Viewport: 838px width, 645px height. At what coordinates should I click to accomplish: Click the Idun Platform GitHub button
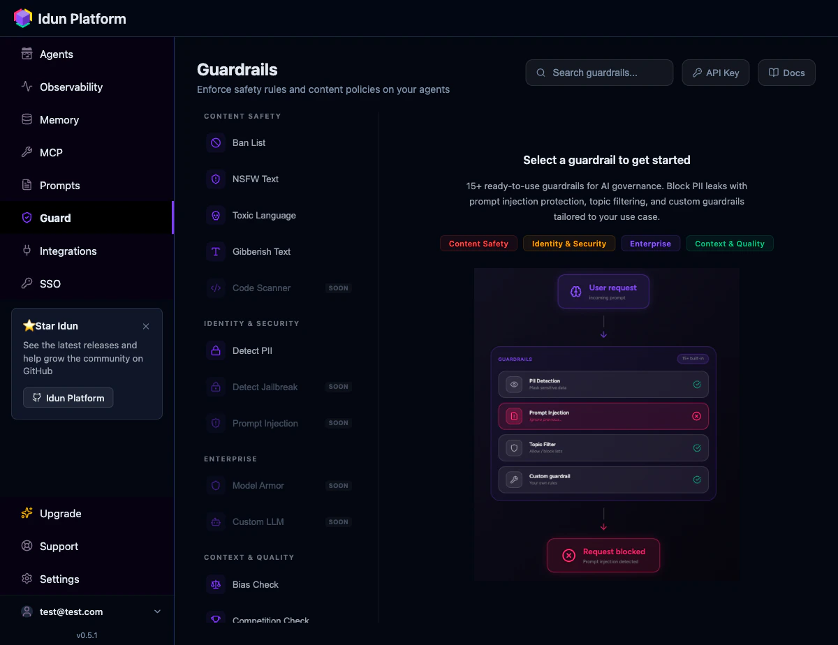pos(68,398)
